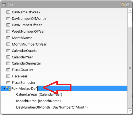Click the table icon beside Čas title
The image size is (133, 115).
tap(4, 5)
